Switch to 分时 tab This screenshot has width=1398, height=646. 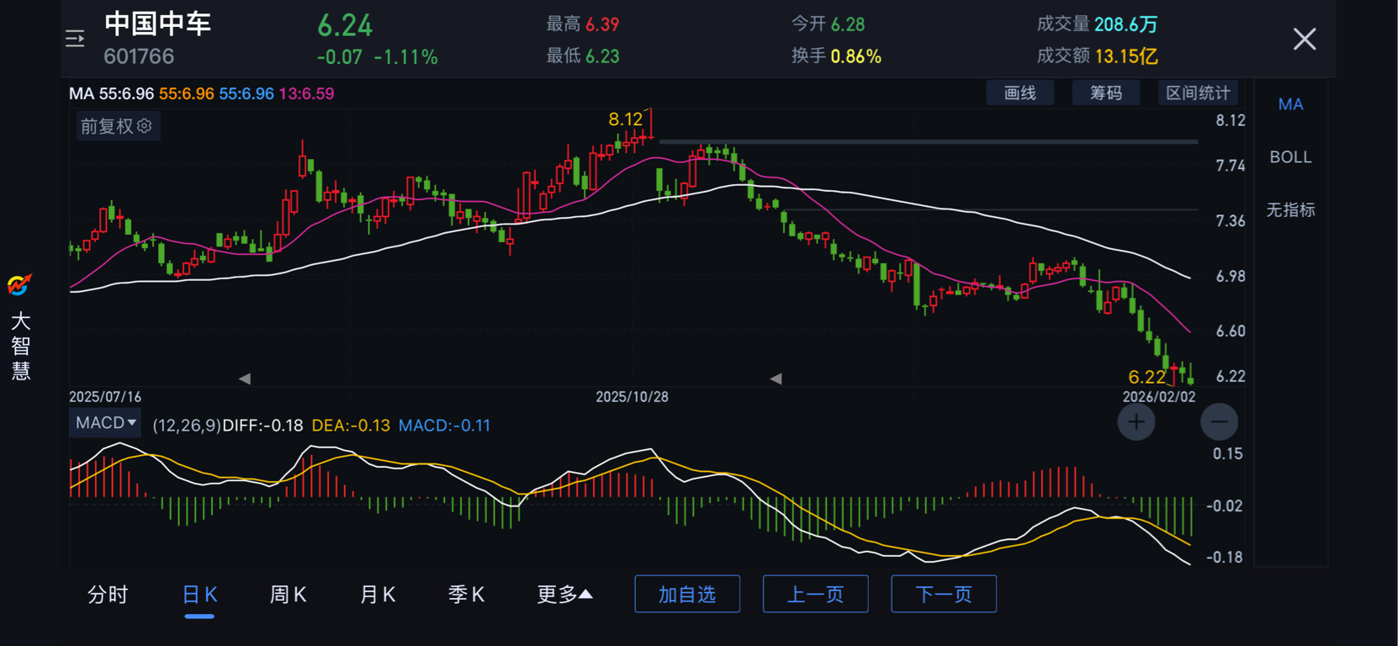click(108, 595)
